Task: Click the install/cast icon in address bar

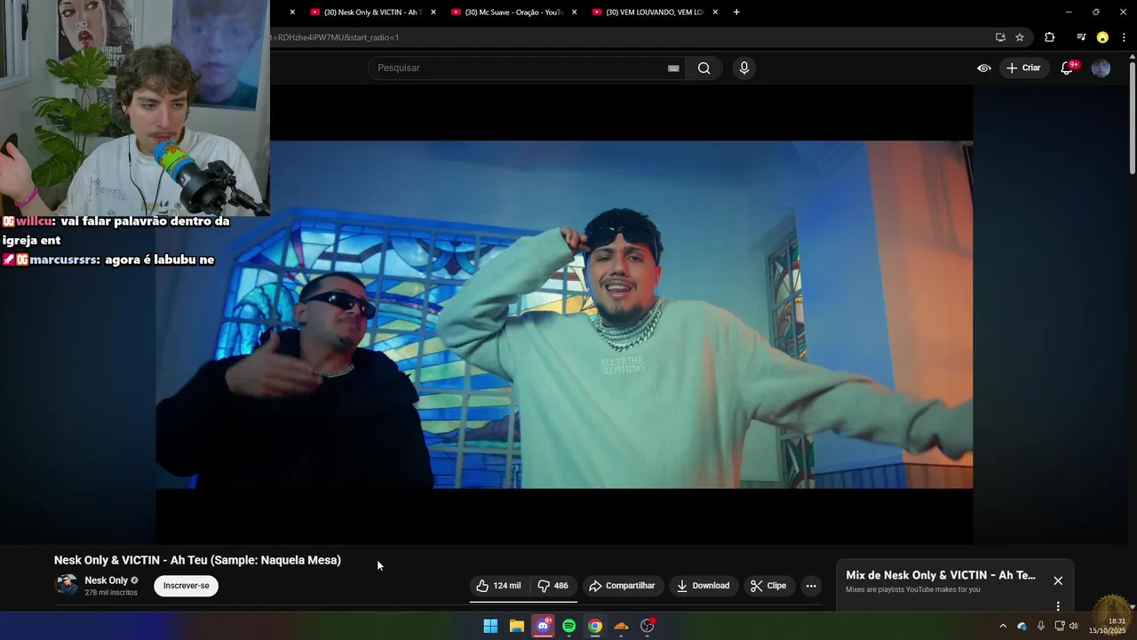Action: click(x=1000, y=37)
